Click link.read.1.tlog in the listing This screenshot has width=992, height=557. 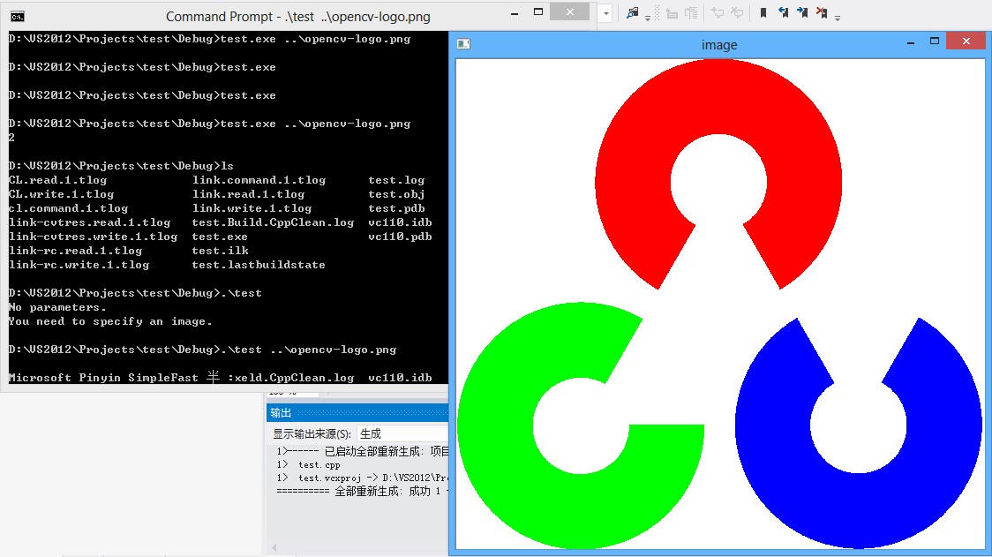pyautogui.click(x=248, y=194)
